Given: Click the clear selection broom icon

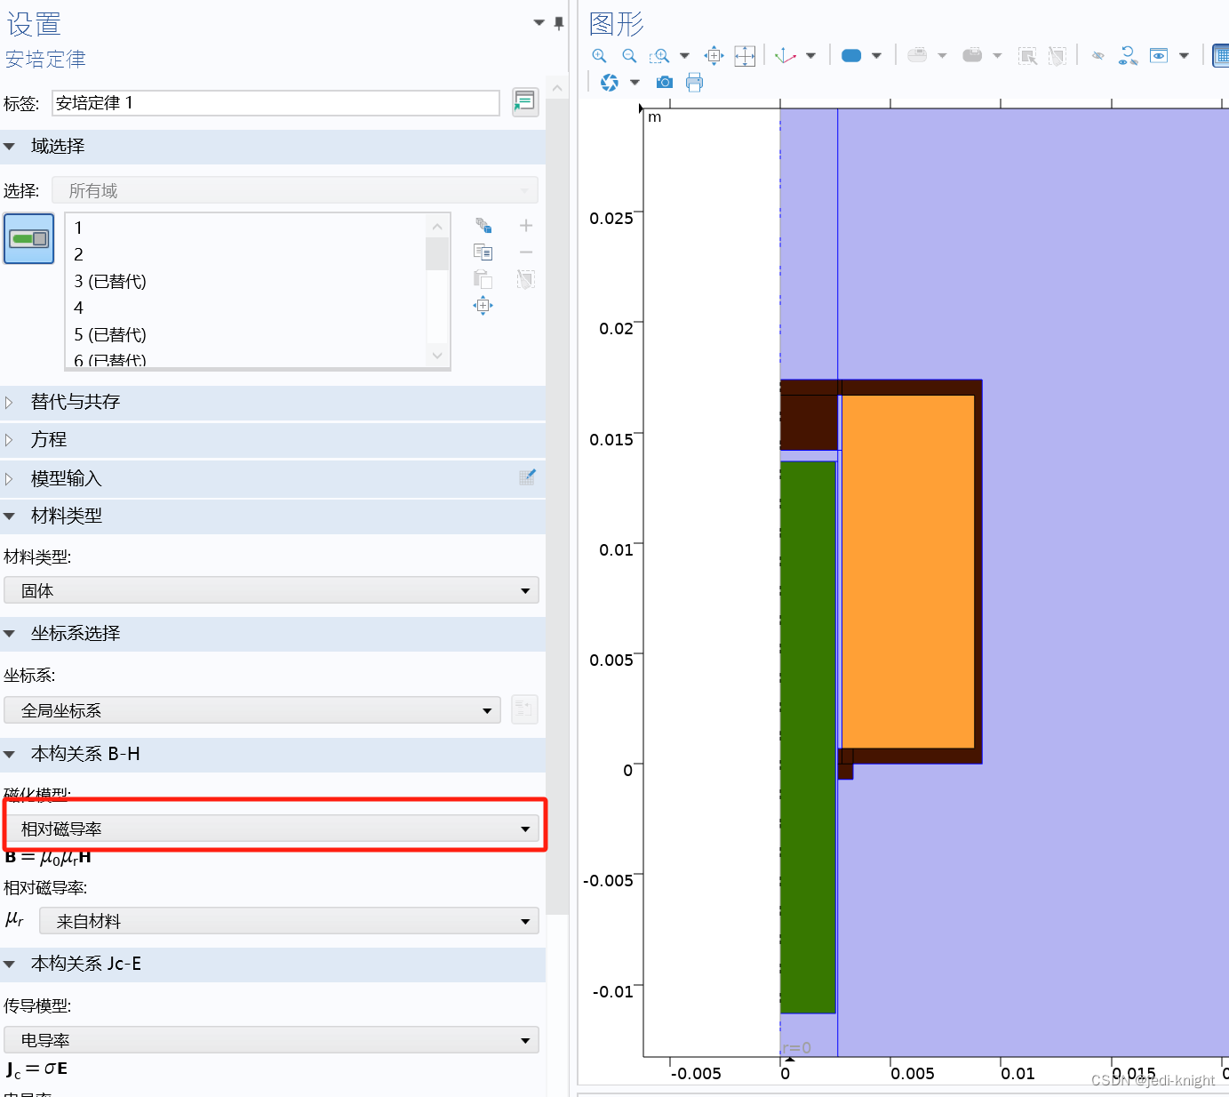Looking at the screenshot, I should [526, 279].
